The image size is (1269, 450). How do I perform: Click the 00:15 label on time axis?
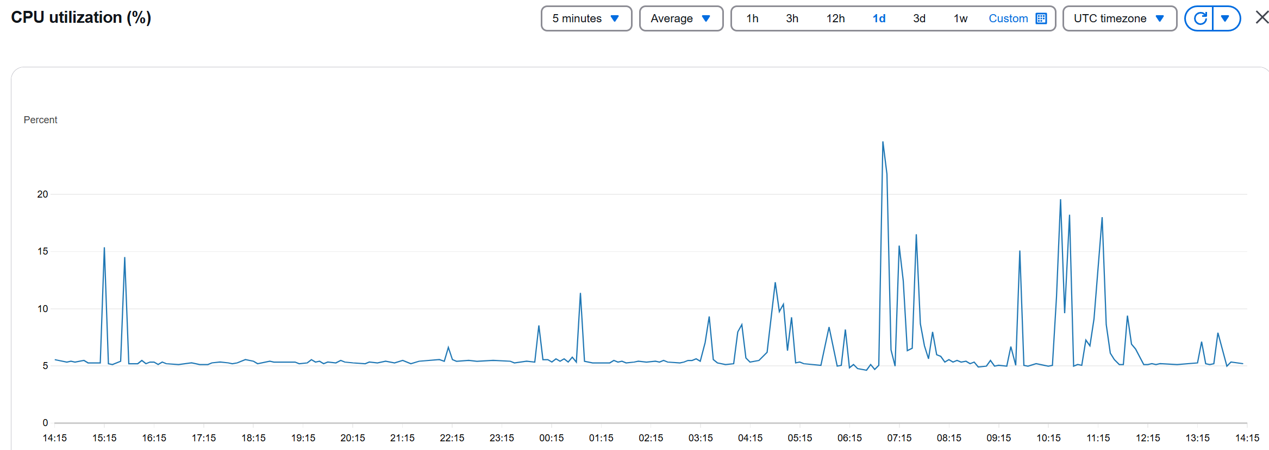point(551,438)
